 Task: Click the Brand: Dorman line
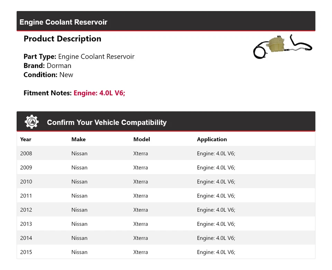[x=47, y=66]
